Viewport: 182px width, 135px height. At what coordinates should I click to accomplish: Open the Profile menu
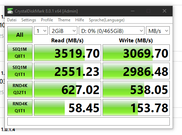pyautogui.click(x=47, y=20)
